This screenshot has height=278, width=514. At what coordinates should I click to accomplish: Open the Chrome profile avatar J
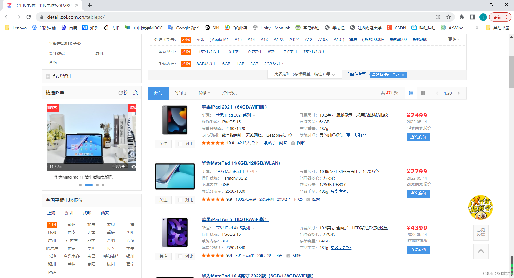pos(483,17)
